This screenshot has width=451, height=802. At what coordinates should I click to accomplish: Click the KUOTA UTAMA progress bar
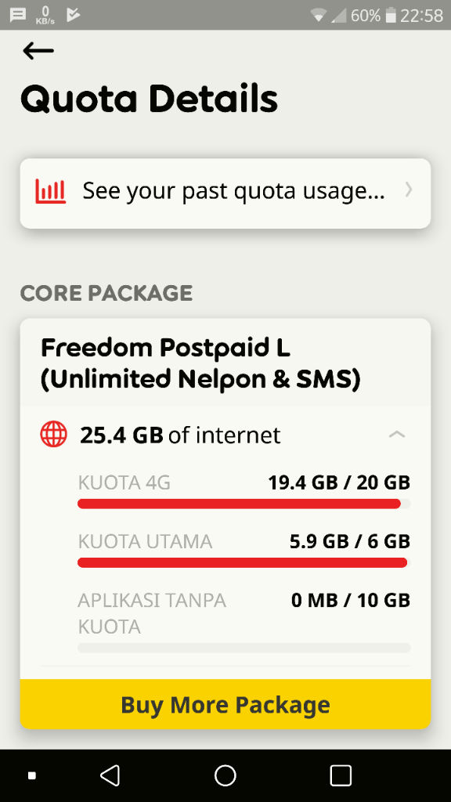point(243,562)
